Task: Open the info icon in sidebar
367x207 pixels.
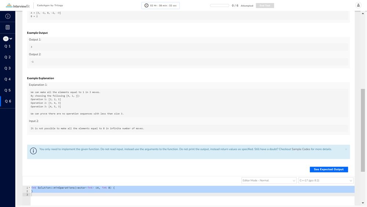Action: [x=8, y=16]
